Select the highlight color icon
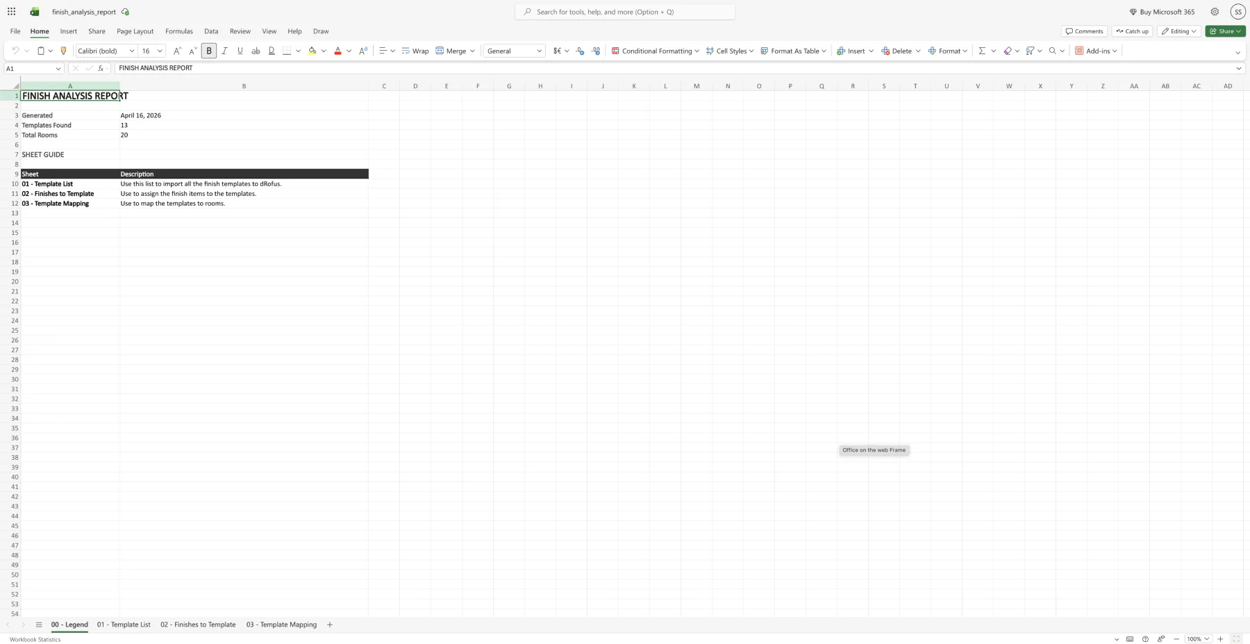 click(312, 50)
